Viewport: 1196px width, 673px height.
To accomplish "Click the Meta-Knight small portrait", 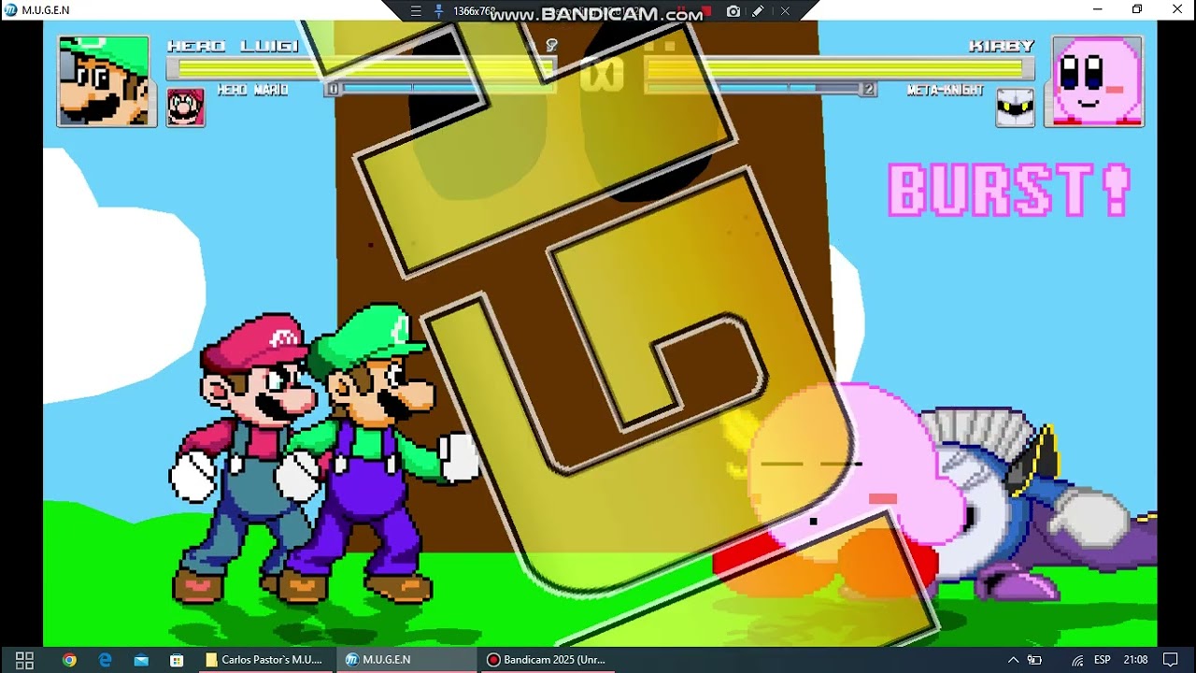I will [1015, 107].
